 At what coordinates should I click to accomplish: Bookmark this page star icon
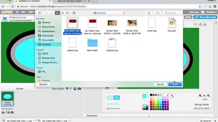point(200,6)
